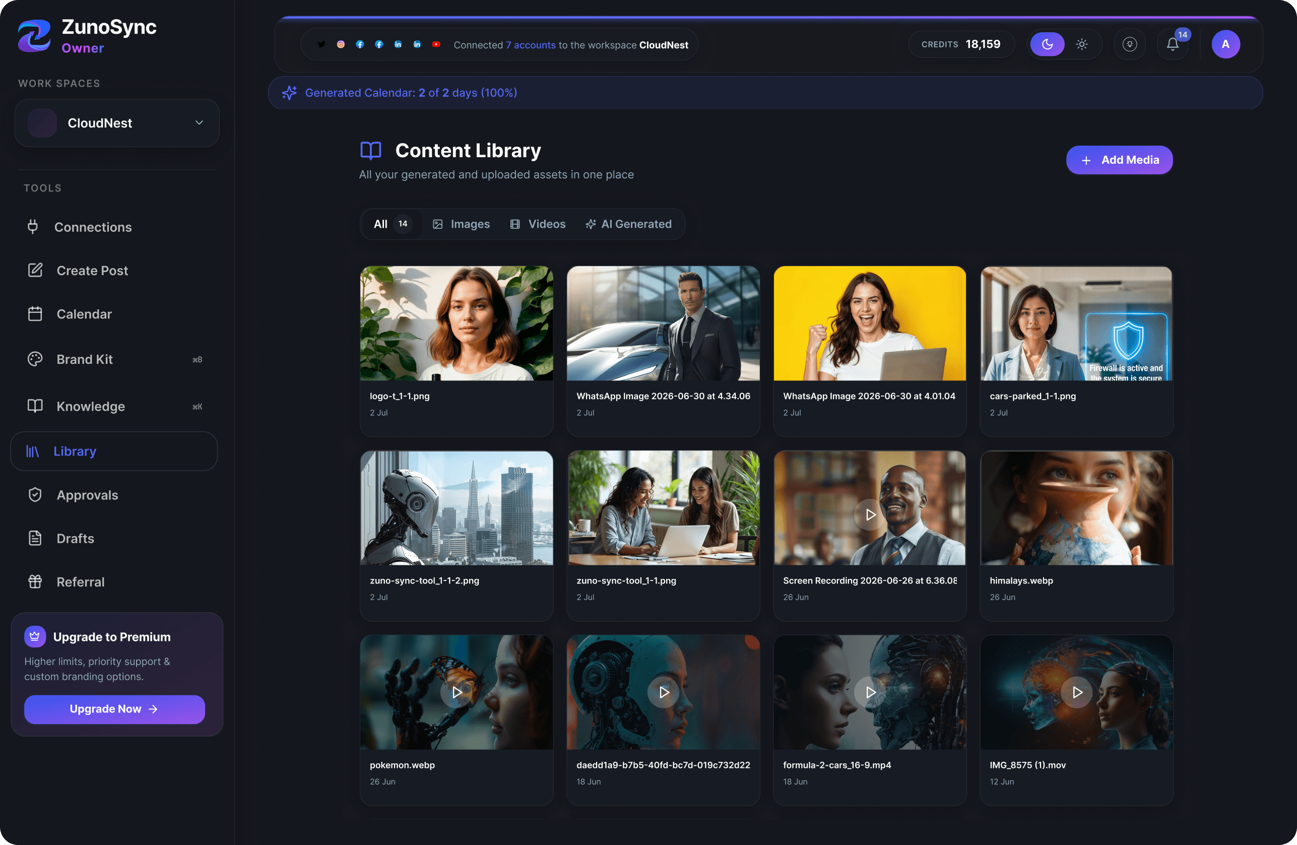Viewport: 1297px width, 845px height.
Task: Open the zuno-sync-tool_1-1.png thumbnail
Action: [663, 508]
